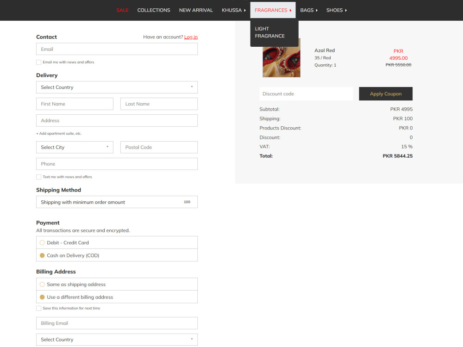The height and width of the screenshot is (347, 463).
Task: Open the FRAGRANCES menu
Action: tap(273, 10)
